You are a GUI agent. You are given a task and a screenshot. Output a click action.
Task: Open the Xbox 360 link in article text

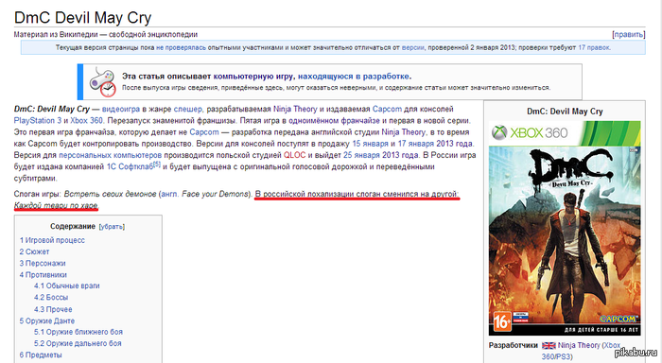86,121
